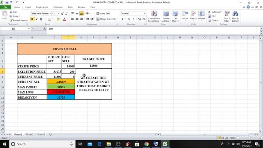
Task: Click the Format Painter brush
Action: pyautogui.click(x=11, y=20)
